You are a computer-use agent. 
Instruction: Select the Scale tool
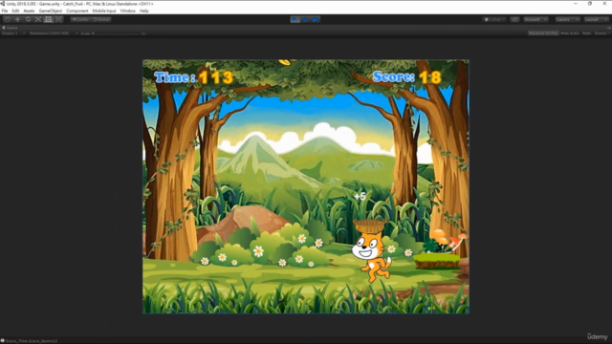[38, 19]
